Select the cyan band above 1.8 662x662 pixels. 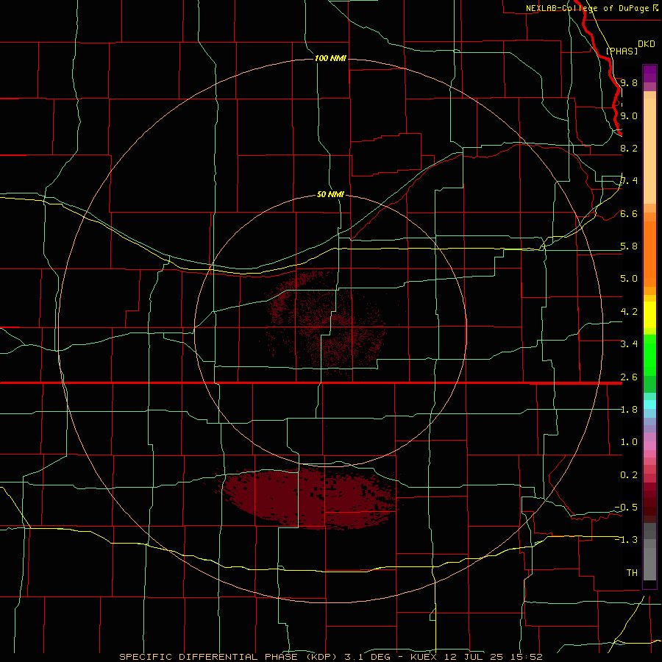[649, 405]
